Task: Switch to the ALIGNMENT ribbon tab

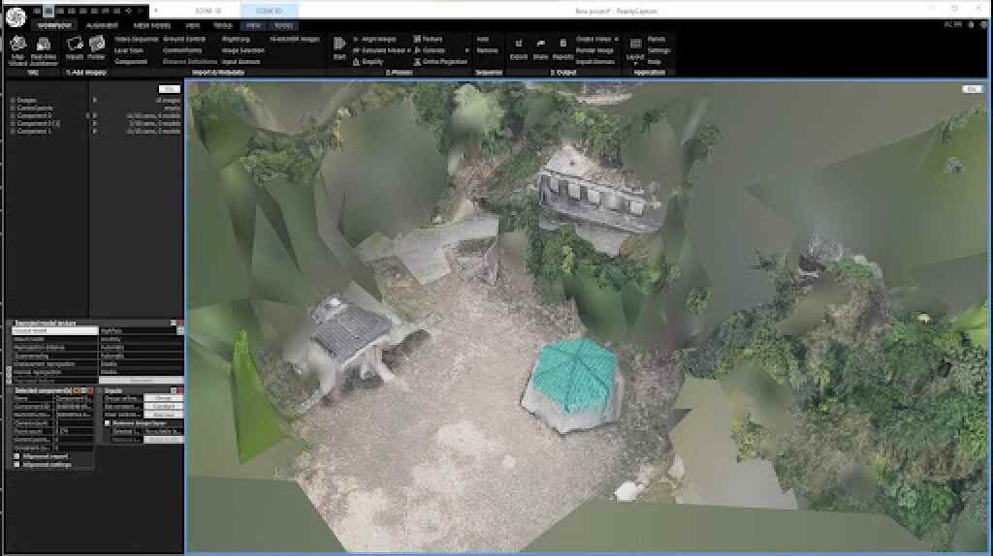Action: pos(102,26)
